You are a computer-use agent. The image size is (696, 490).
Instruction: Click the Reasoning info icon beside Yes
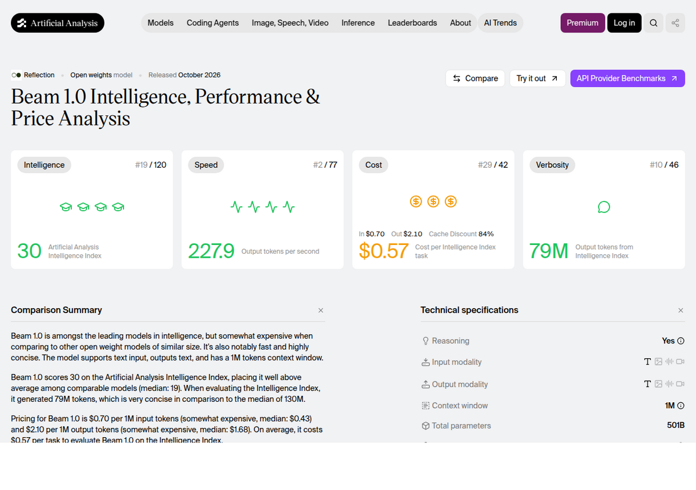click(681, 341)
